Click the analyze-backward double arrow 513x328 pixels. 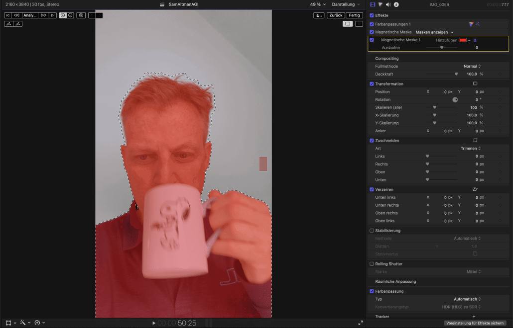16,15
